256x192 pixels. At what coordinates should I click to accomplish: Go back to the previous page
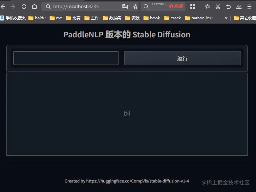[x=3, y=7]
